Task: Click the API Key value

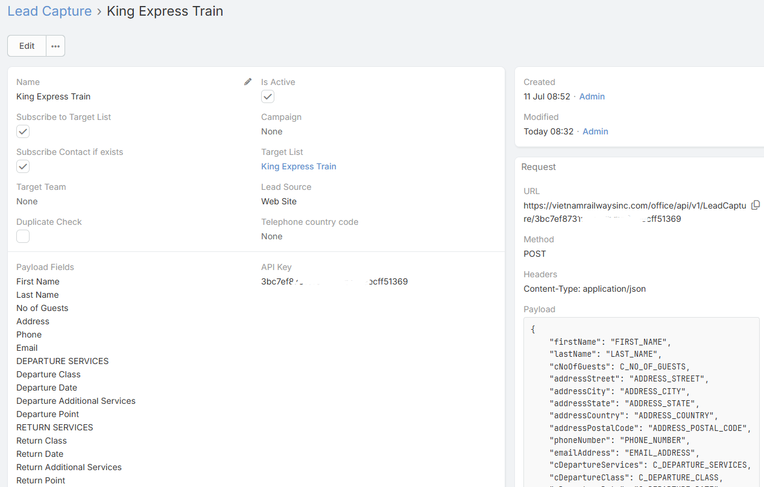Action: 334,281
